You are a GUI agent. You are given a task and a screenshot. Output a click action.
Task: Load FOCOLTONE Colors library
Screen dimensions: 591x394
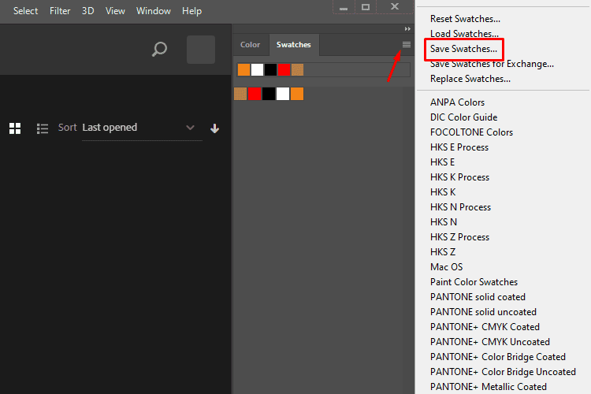[471, 132]
